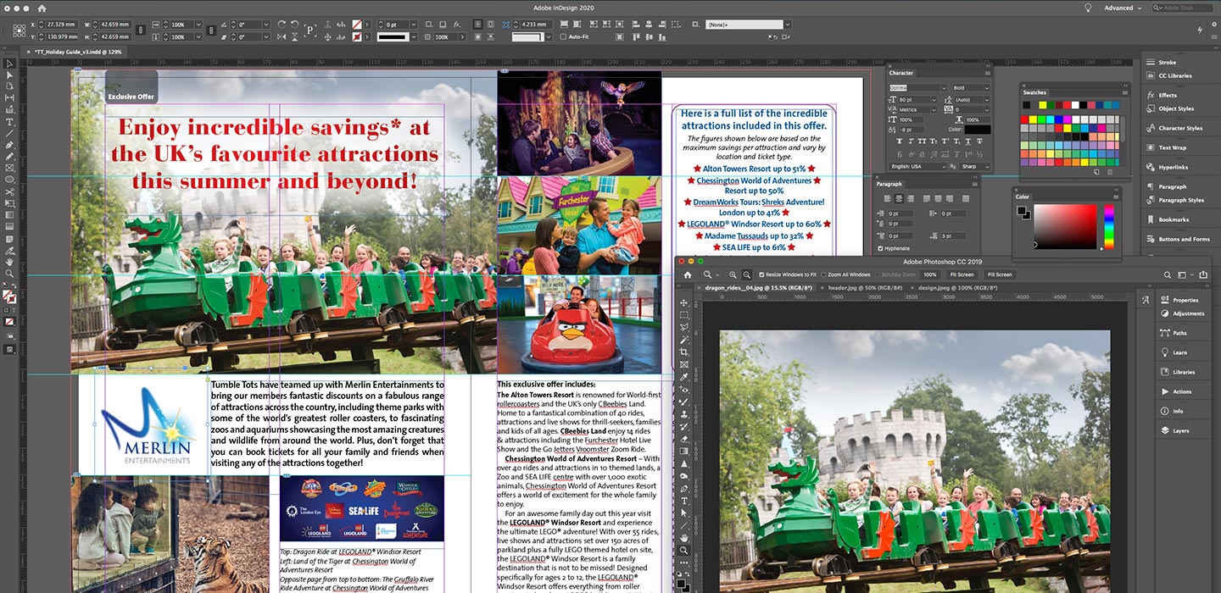The height and width of the screenshot is (593, 1221).
Task: Enable the Auto-Fit checkbox
Action: point(564,37)
